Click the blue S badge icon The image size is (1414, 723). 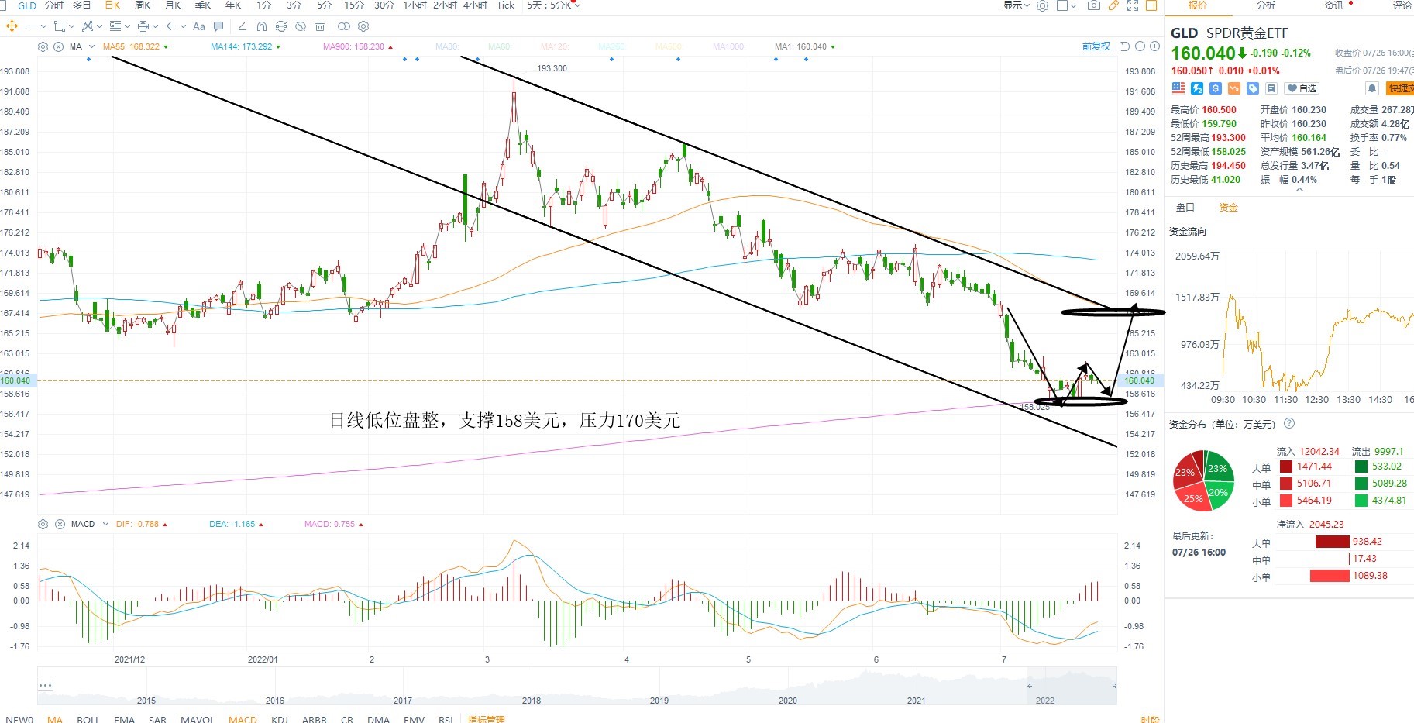tap(1216, 88)
